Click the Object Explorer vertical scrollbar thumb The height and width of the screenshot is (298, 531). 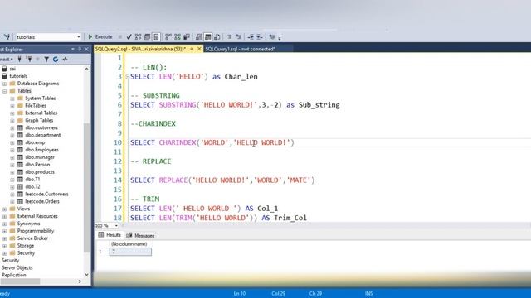tap(86, 188)
